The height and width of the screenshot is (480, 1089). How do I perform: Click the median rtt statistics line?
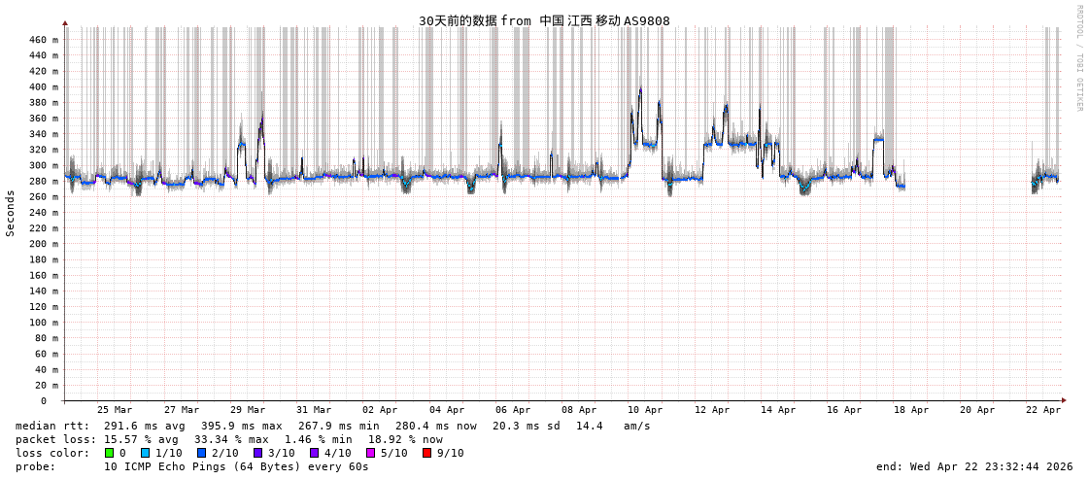click(x=332, y=426)
